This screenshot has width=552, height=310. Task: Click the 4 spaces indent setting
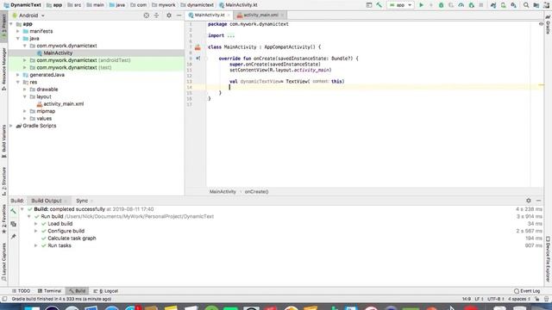pos(518,299)
